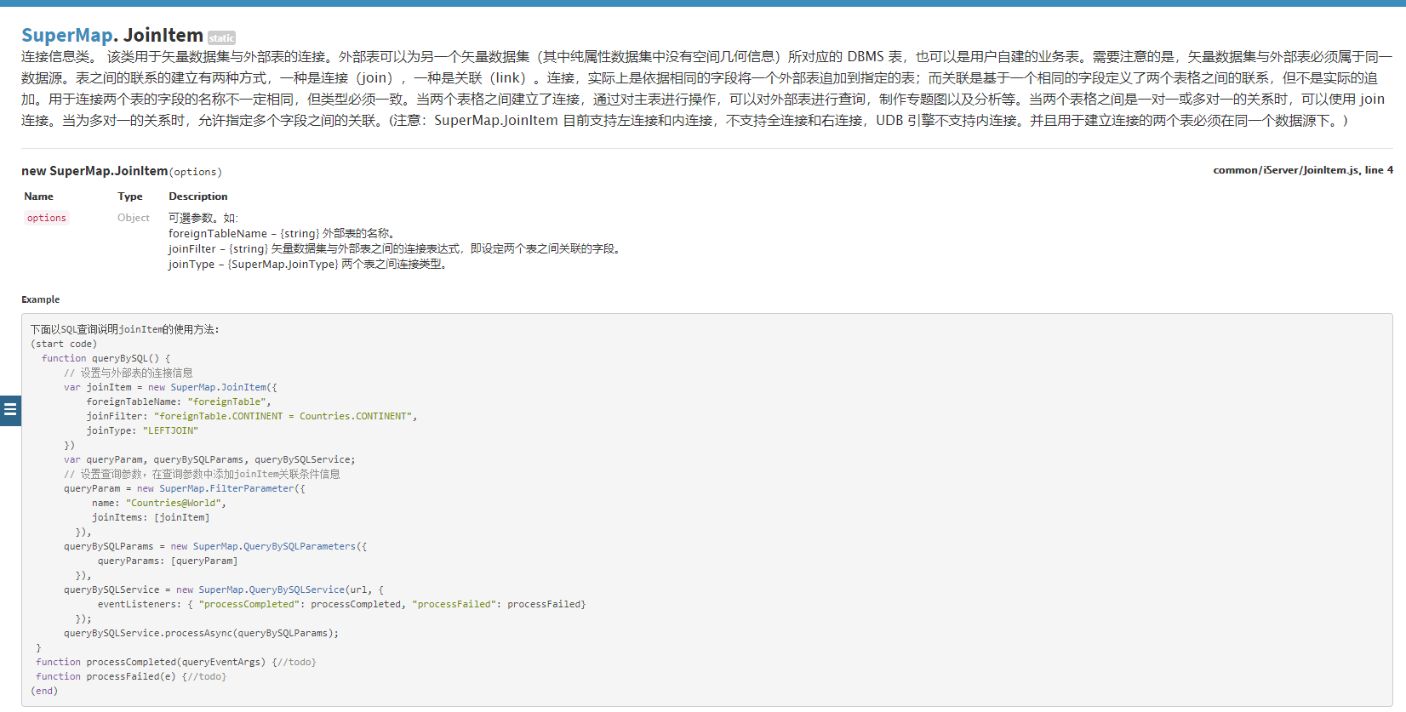
Task: Click the new SuperMap.FilterParameter code line
Action: click(x=185, y=488)
